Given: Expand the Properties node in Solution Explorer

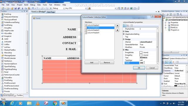Looking at the screenshot, I should (x=166, y=23).
